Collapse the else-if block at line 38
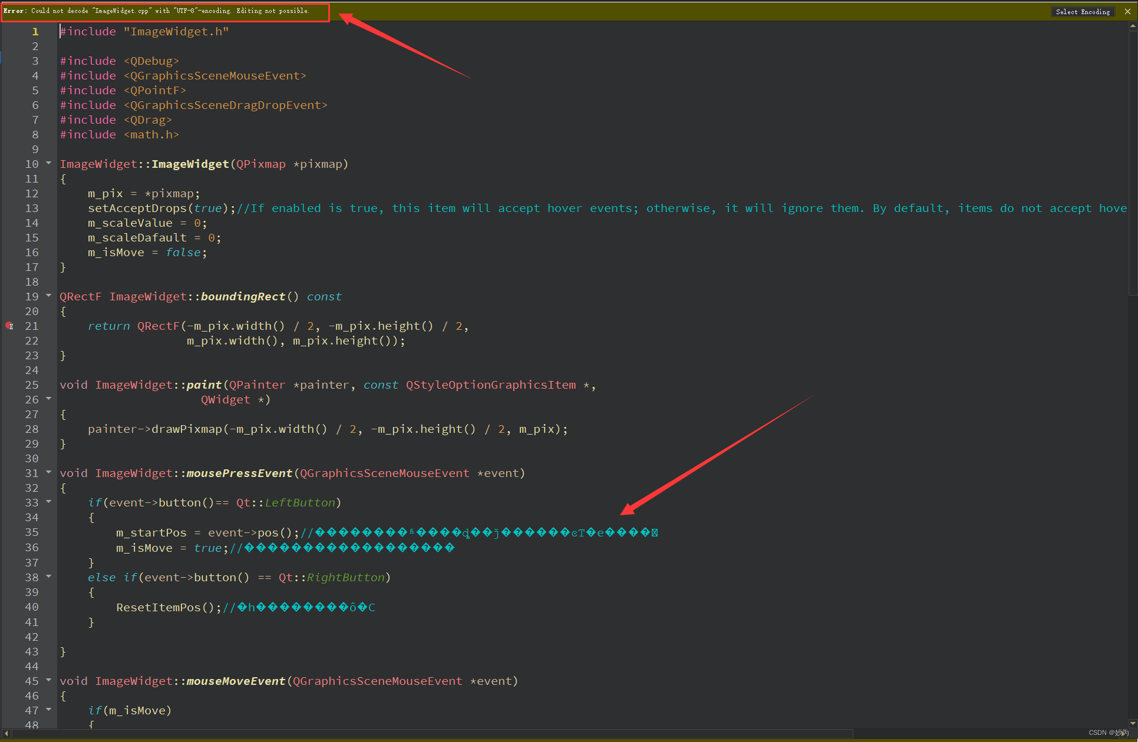The width and height of the screenshot is (1138, 742). pyautogui.click(x=48, y=577)
